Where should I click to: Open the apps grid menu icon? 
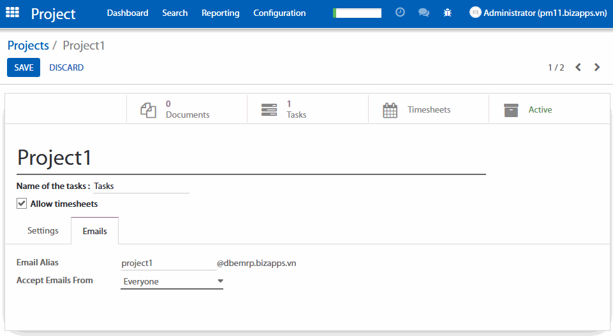pyautogui.click(x=12, y=13)
